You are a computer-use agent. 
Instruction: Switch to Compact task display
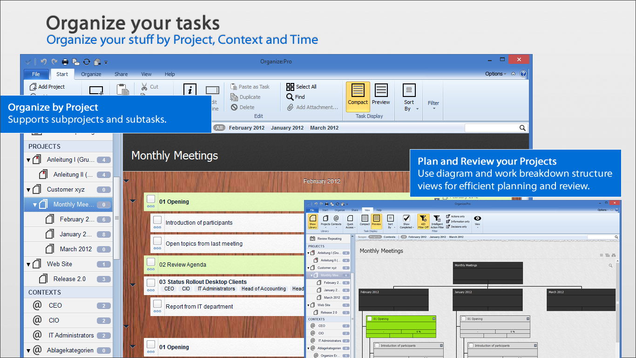pos(358,96)
